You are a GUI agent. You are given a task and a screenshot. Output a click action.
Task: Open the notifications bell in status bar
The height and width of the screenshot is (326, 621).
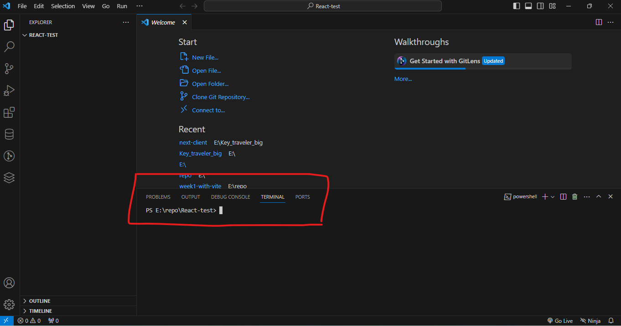click(611, 321)
